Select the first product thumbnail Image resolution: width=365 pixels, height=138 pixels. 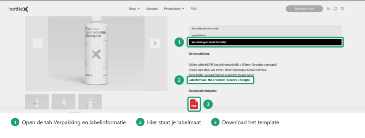37,101
